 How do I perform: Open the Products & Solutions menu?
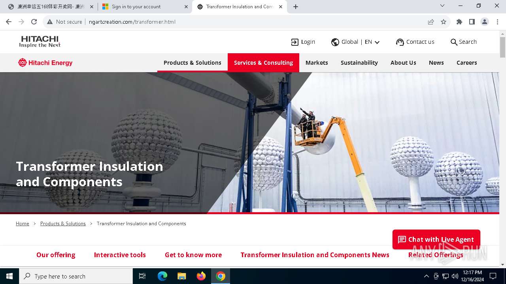click(x=193, y=63)
